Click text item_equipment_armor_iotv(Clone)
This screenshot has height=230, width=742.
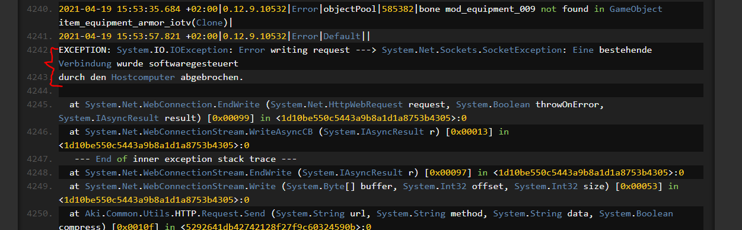coord(144,23)
